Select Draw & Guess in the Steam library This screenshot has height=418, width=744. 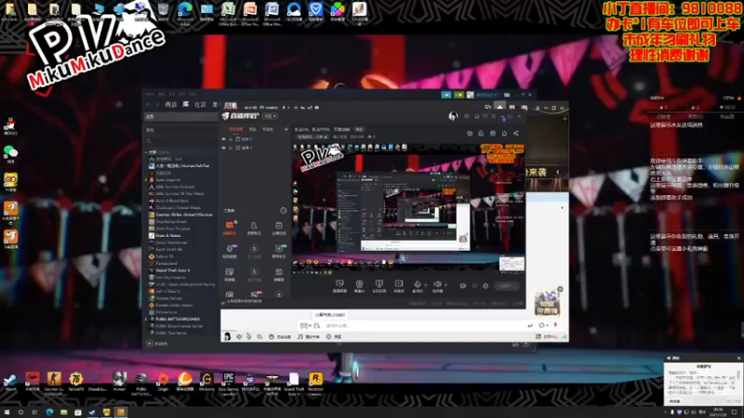pyautogui.click(x=165, y=236)
